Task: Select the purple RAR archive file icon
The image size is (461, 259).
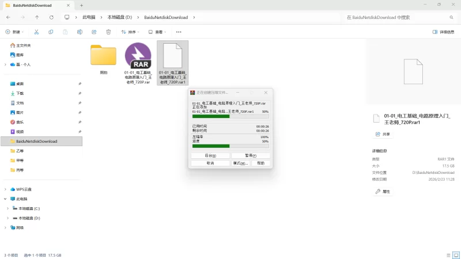Action: tap(138, 56)
